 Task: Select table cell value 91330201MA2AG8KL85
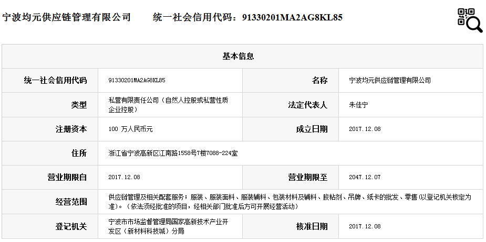tap(137, 81)
